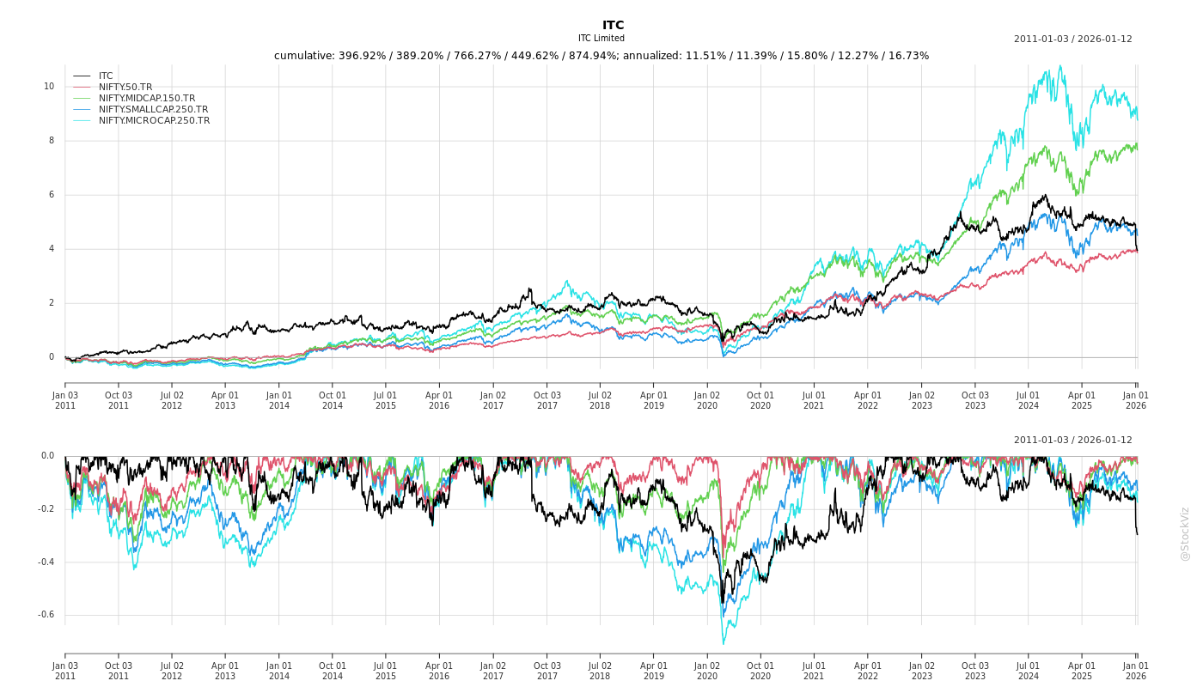Image resolution: width=1203 pixels, height=687 pixels.
Task: Select the ITC Limited subtitle
Action: click(601, 39)
